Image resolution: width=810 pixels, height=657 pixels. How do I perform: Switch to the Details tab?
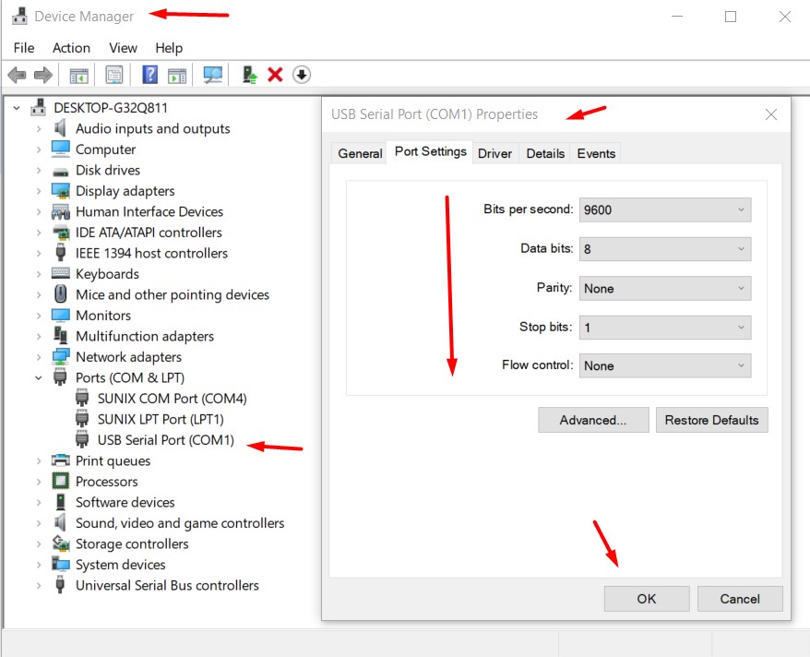pyautogui.click(x=545, y=153)
